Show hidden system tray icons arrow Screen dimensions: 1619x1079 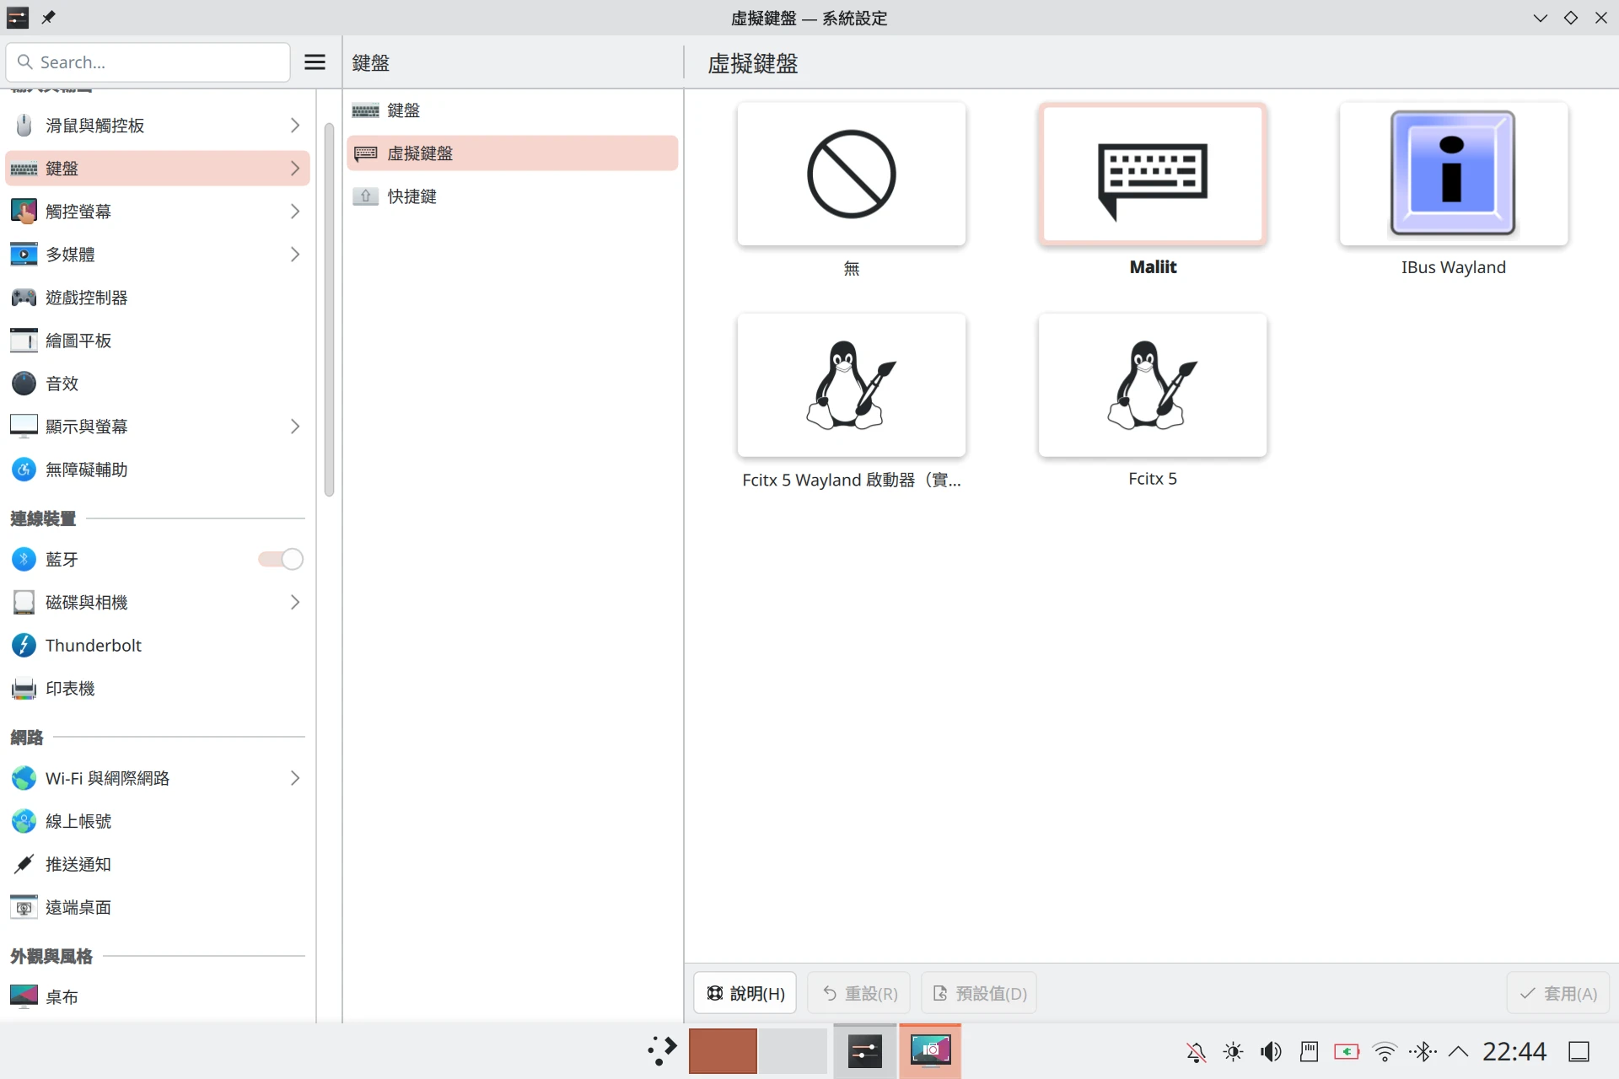pos(1459,1051)
